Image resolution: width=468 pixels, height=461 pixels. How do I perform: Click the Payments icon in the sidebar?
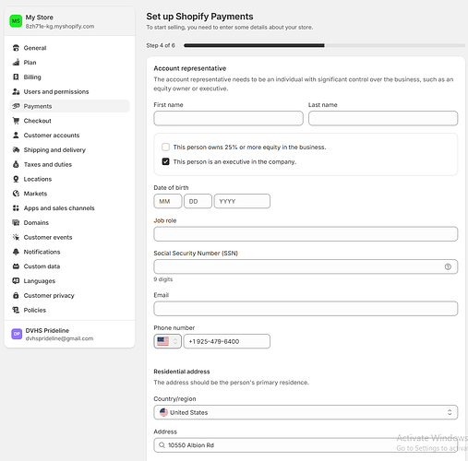pos(16,106)
